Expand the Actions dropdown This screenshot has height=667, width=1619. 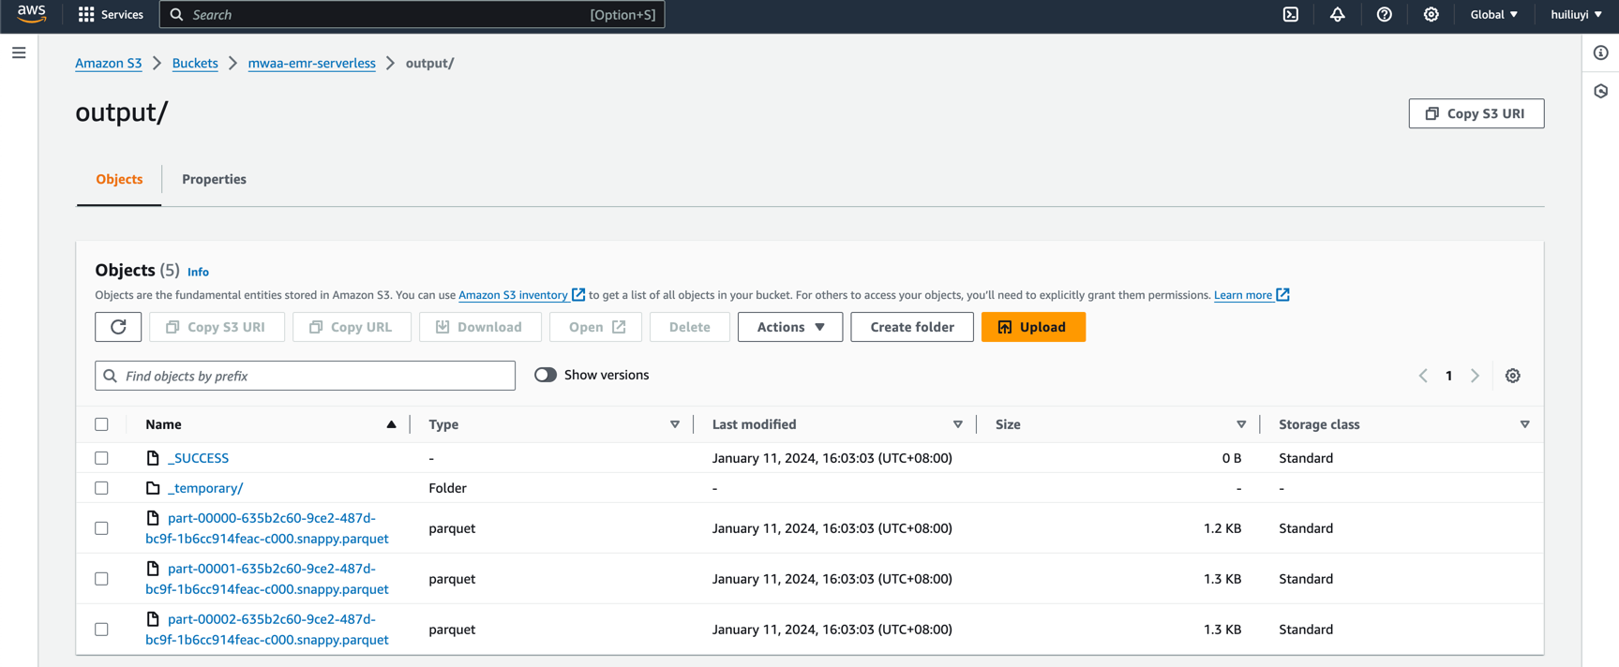click(x=789, y=327)
